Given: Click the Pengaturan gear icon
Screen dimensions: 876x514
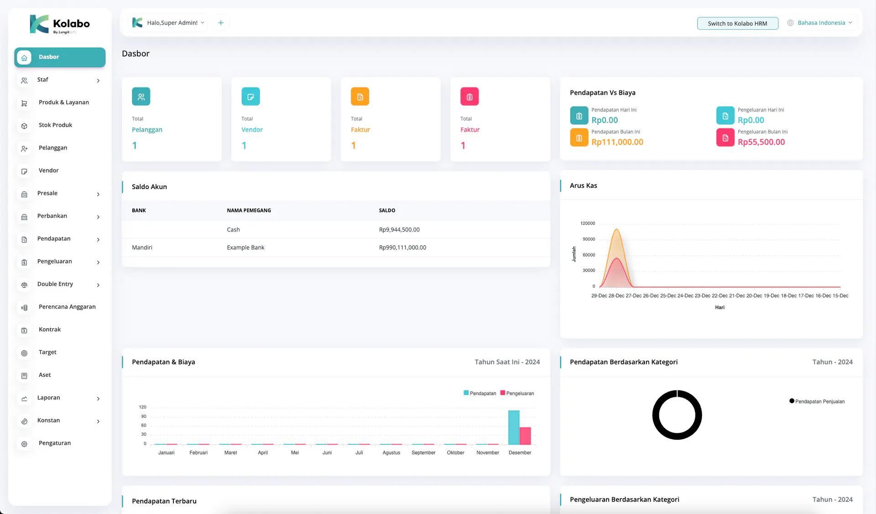Looking at the screenshot, I should click(24, 444).
